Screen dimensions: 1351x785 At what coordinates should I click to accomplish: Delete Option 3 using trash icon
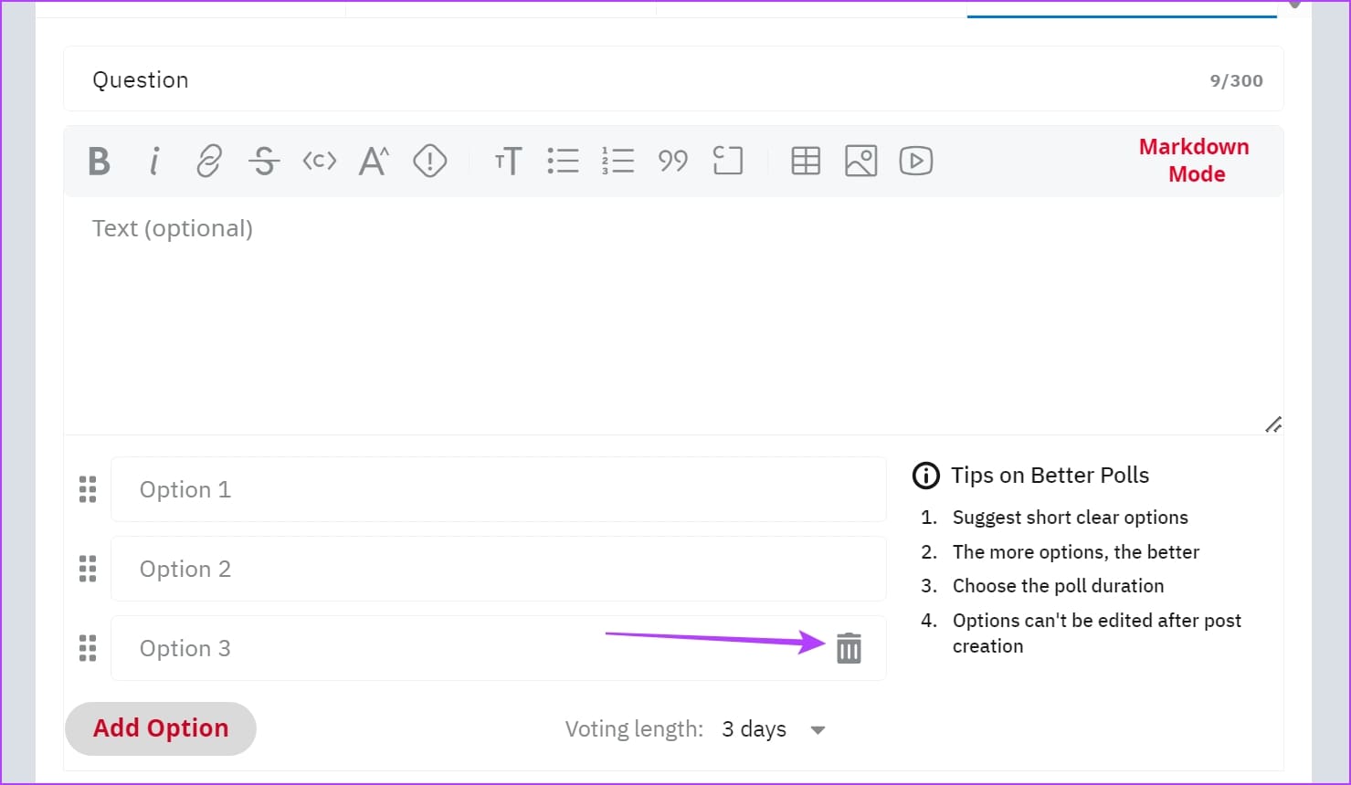tap(849, 648)
